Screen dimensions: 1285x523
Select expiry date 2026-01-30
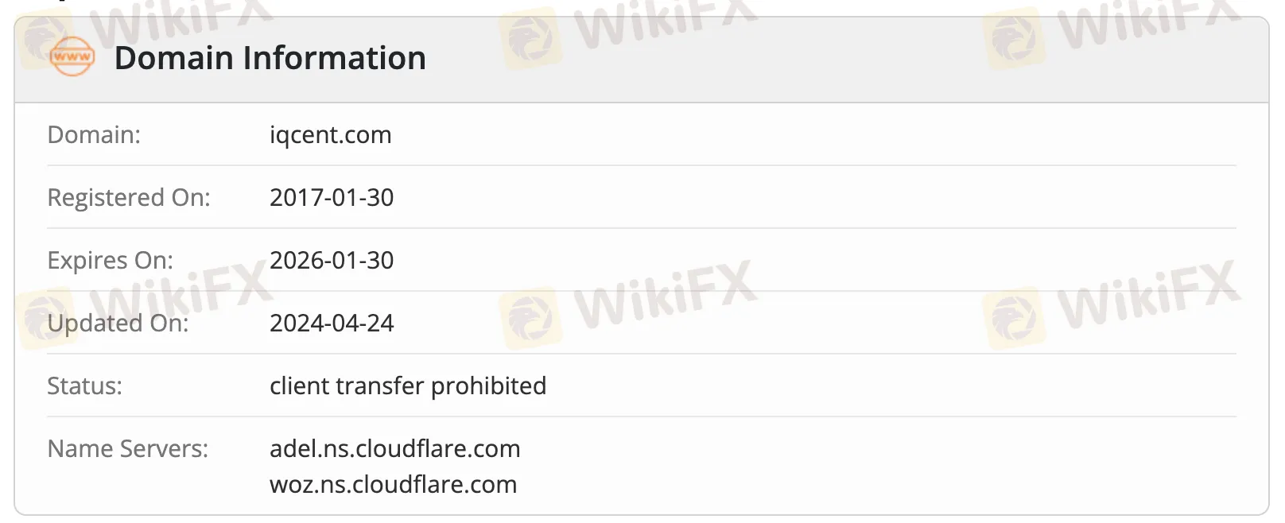click(x=332, y=260)
